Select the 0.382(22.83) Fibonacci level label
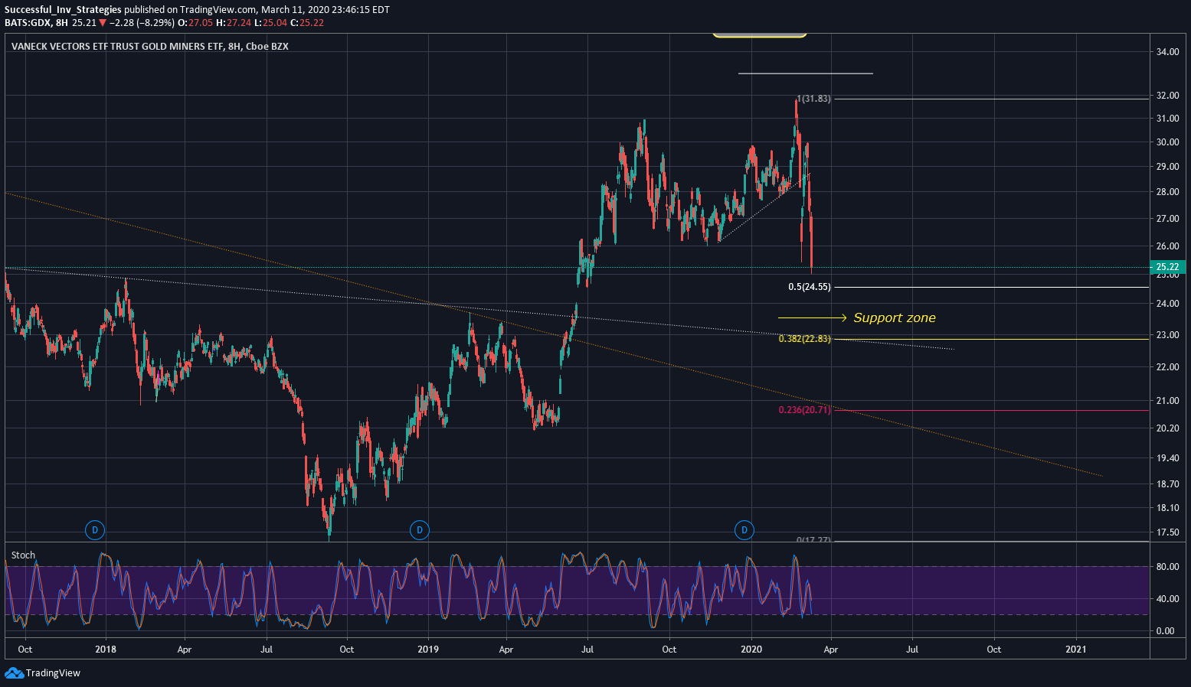Screen dimensions: 1191x687 coord(804,339)
